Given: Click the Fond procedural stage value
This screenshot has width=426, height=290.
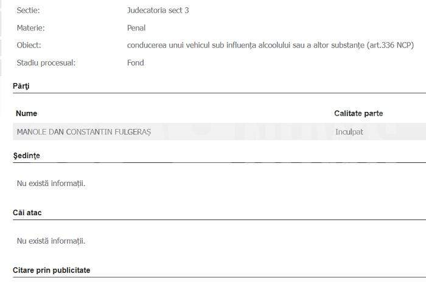Looking at the screenshot, I should coord(136,63).
